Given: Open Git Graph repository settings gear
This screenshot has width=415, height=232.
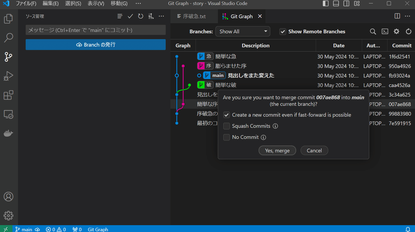Looking at the screenshot, I should point(396,31).
